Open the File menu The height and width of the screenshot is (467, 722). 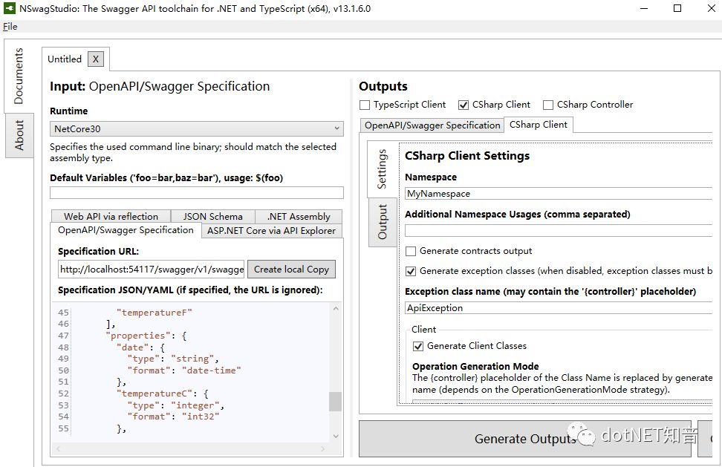(10, 26)
